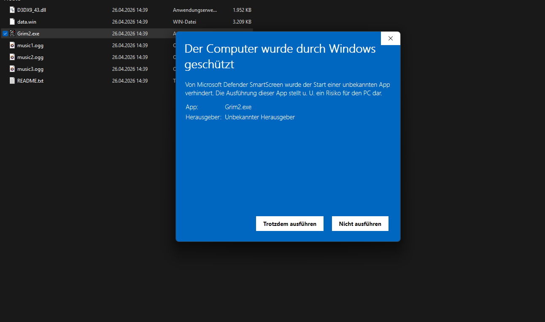Select the D3DX9_43.dll file name
Viewport: 545px width, 322px height.
[x=32, y=10]
